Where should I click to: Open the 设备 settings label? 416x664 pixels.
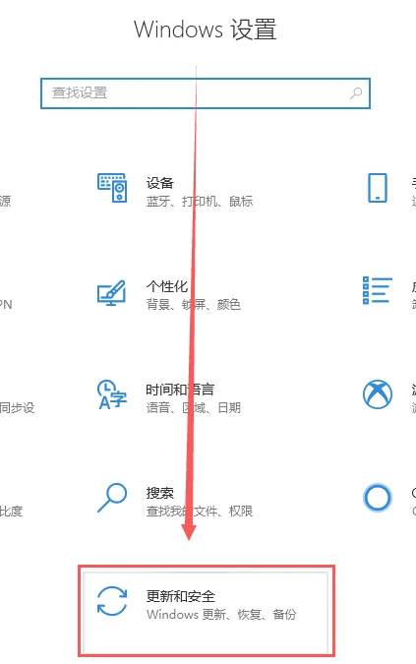pos(160,183)
